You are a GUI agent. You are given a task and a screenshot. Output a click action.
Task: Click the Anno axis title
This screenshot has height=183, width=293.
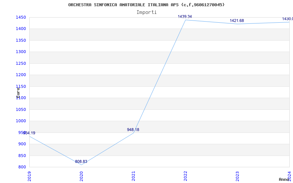(x=284, y=180)
